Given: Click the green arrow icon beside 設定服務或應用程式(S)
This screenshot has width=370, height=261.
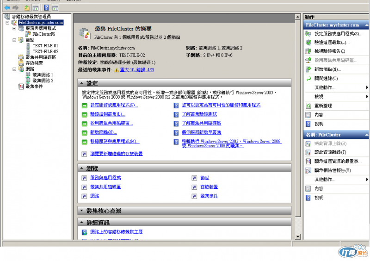Looking at the screenshot, I should coord(85,106).
